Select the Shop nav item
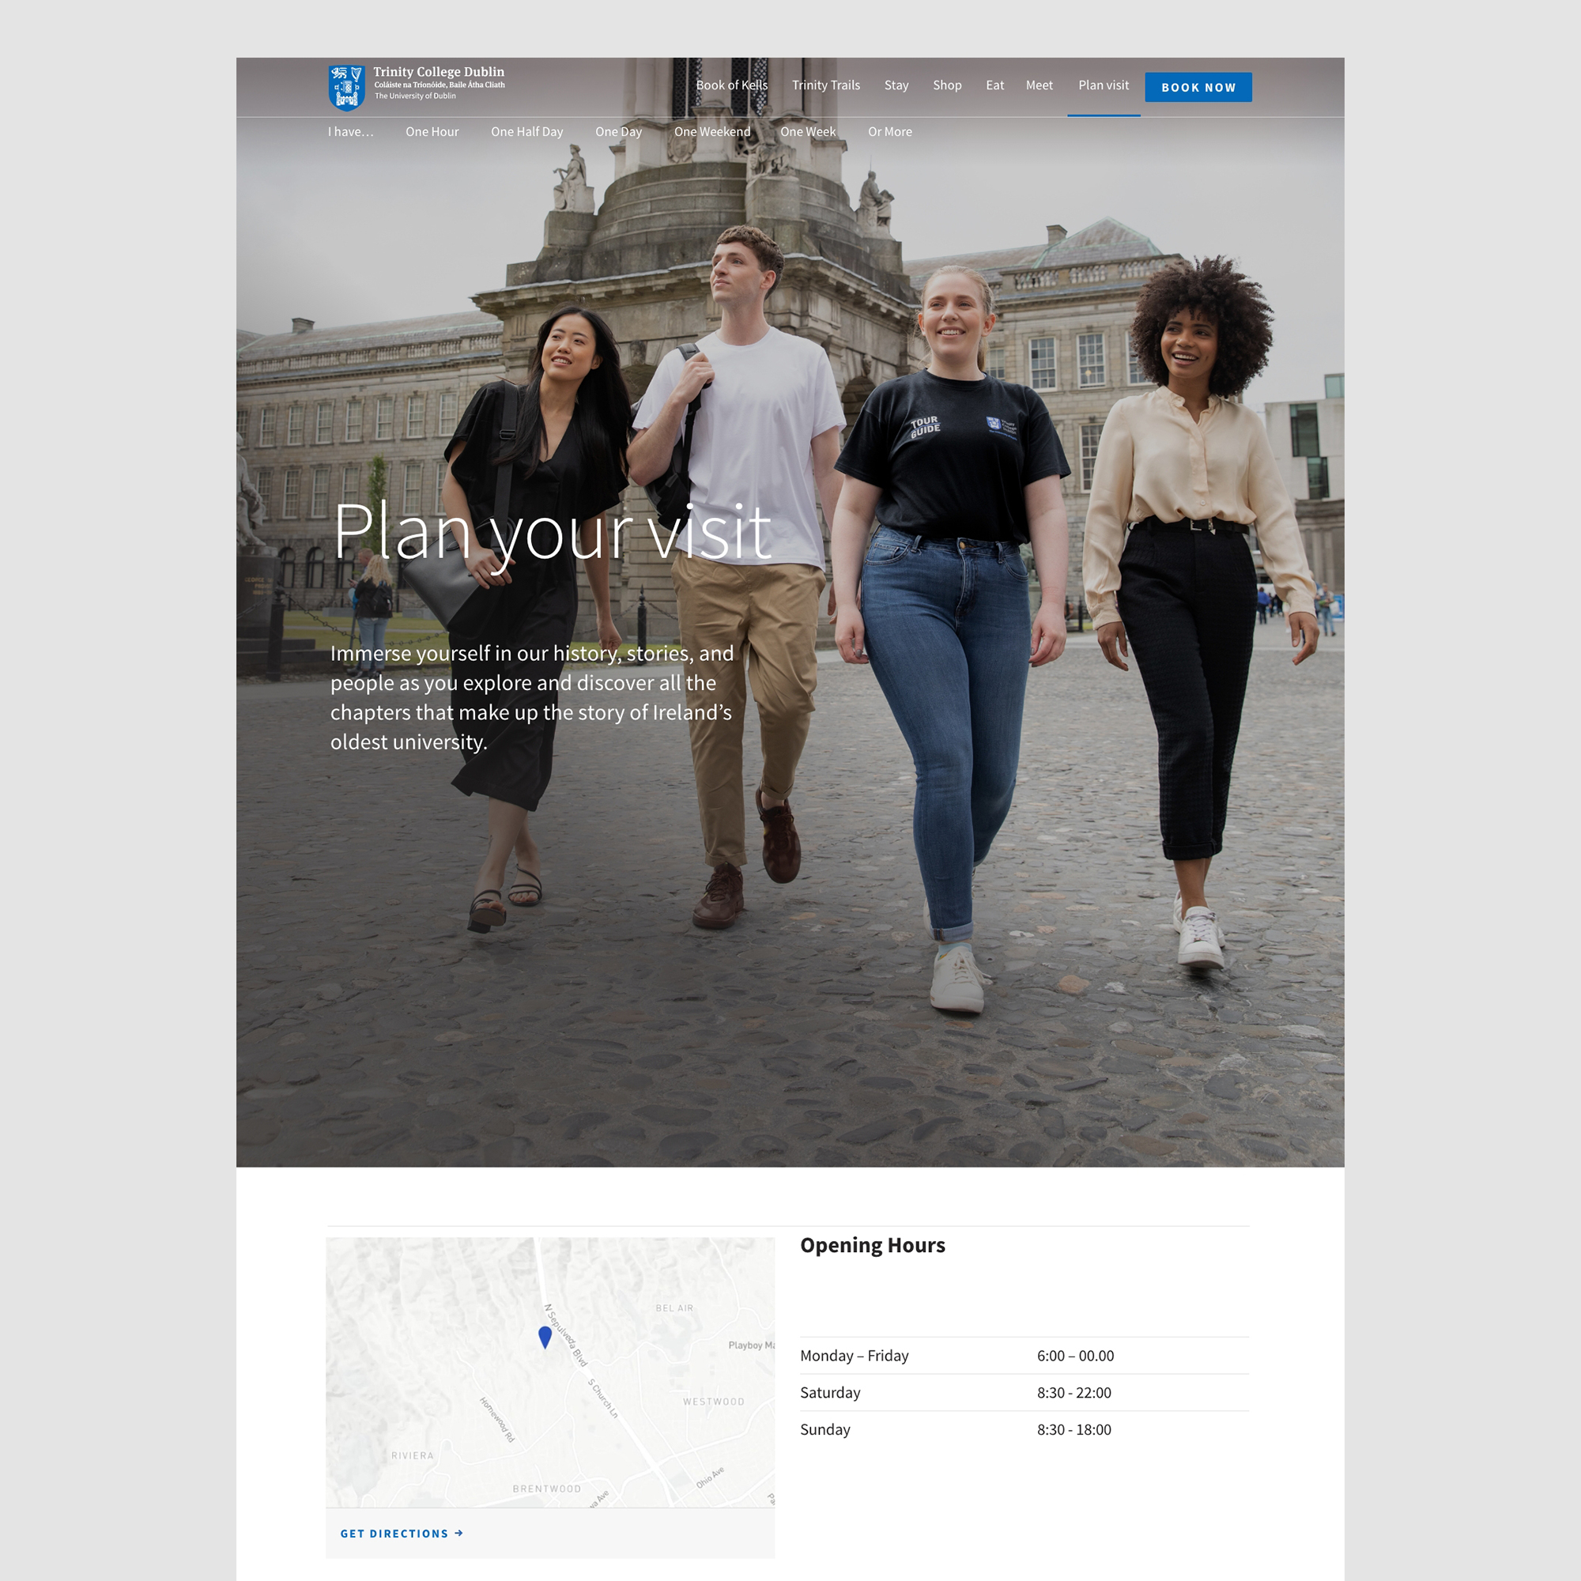The height and width of the screenshot is (1581, 1581). pyautogui.click(x=947, y=85)
